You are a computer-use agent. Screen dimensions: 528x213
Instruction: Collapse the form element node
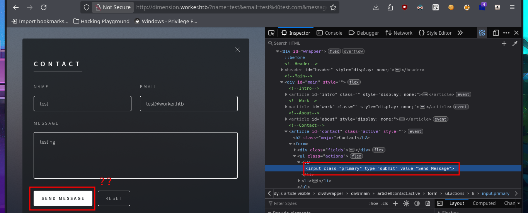290,144
